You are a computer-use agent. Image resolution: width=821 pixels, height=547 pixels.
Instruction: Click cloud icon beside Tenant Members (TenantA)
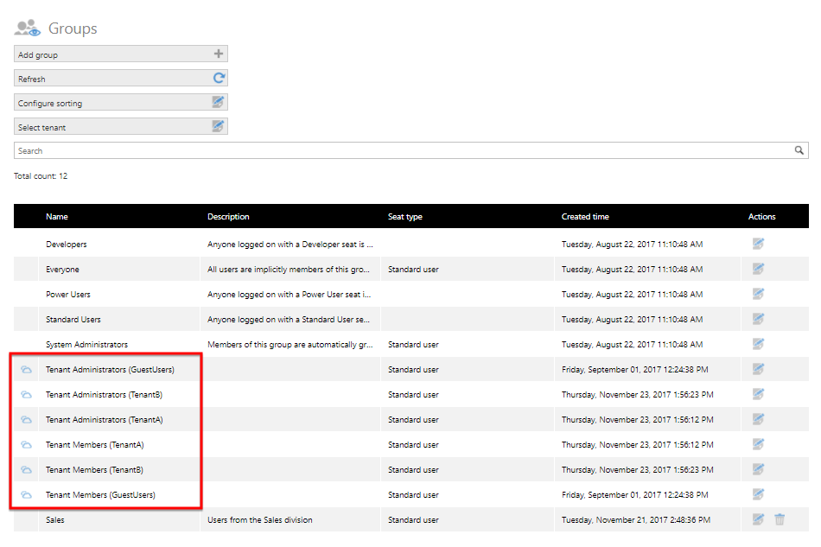point(26,445)
